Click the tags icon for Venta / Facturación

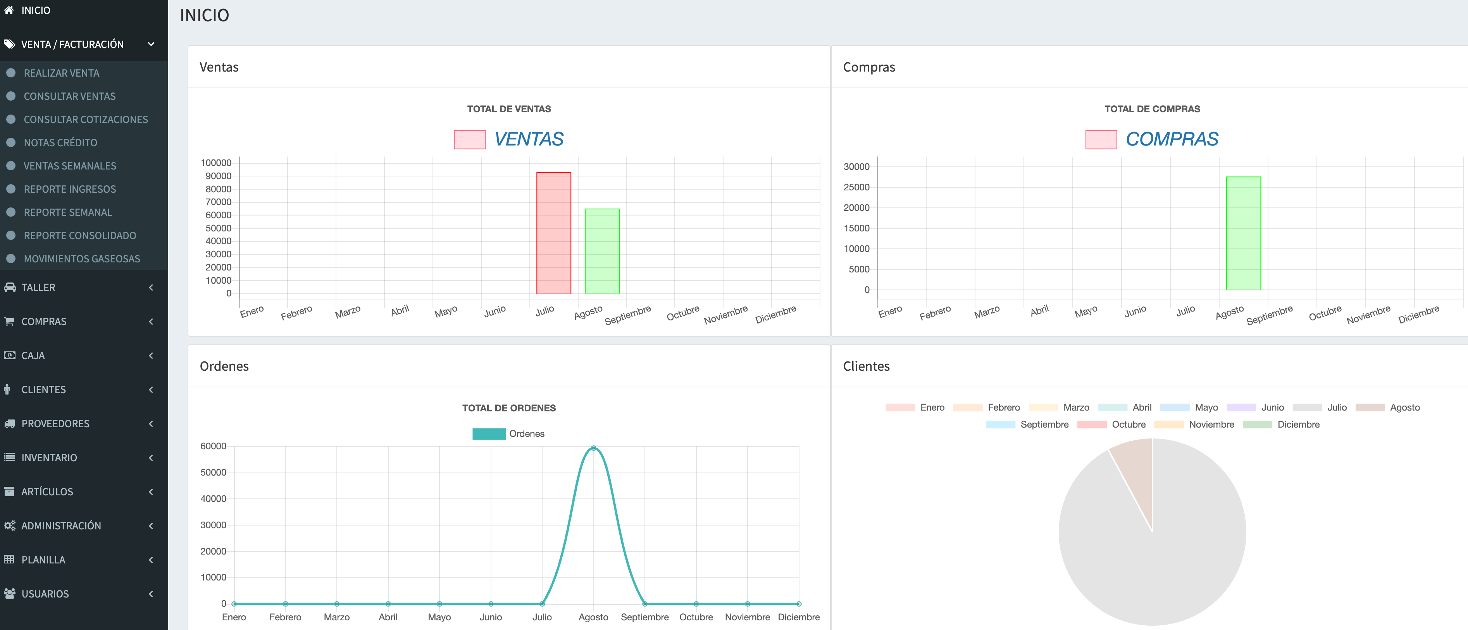[9, 45]
